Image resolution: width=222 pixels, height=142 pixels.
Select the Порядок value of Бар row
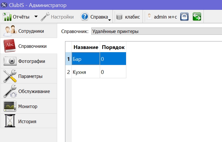pos(113,59)
